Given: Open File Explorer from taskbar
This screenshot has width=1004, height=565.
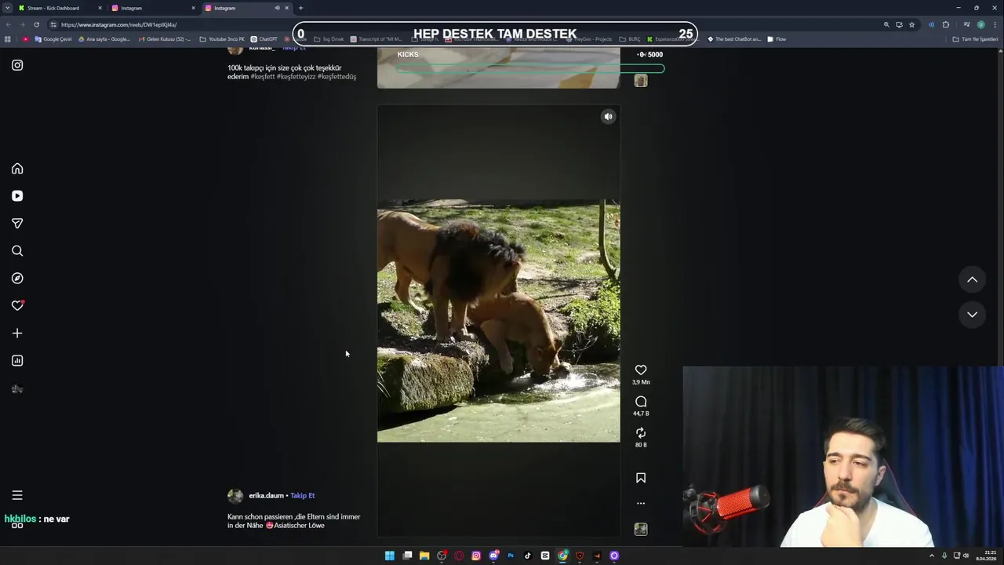Looking at the screenshot, I should click(x=424, y=556).
